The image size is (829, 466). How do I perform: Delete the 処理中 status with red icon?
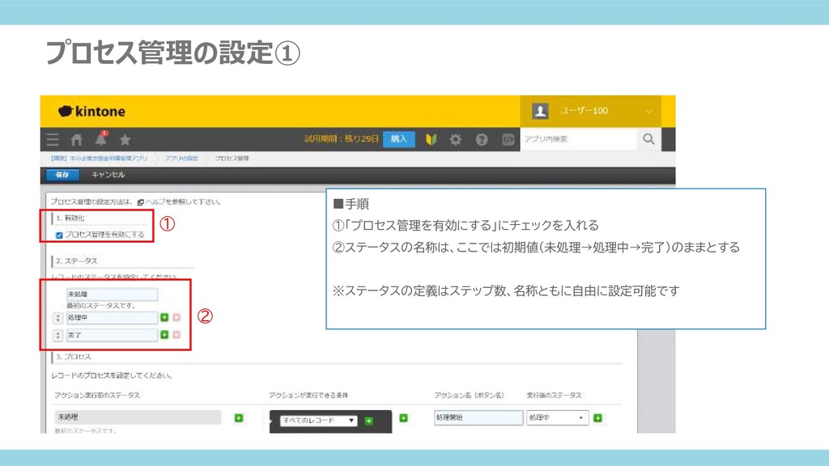(176, 317)
